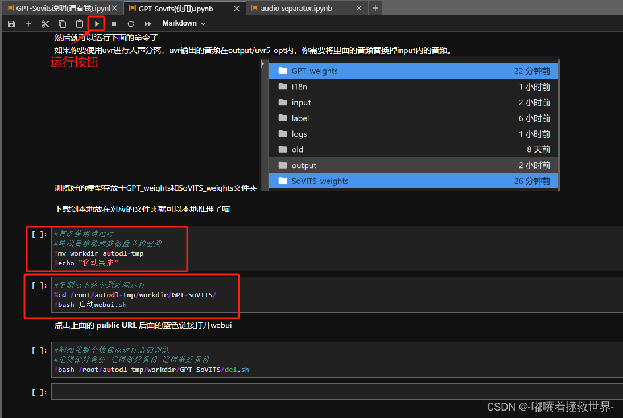Select the output folder row
The height and width of the screenshot is (418, 623).
pos(413,165)
